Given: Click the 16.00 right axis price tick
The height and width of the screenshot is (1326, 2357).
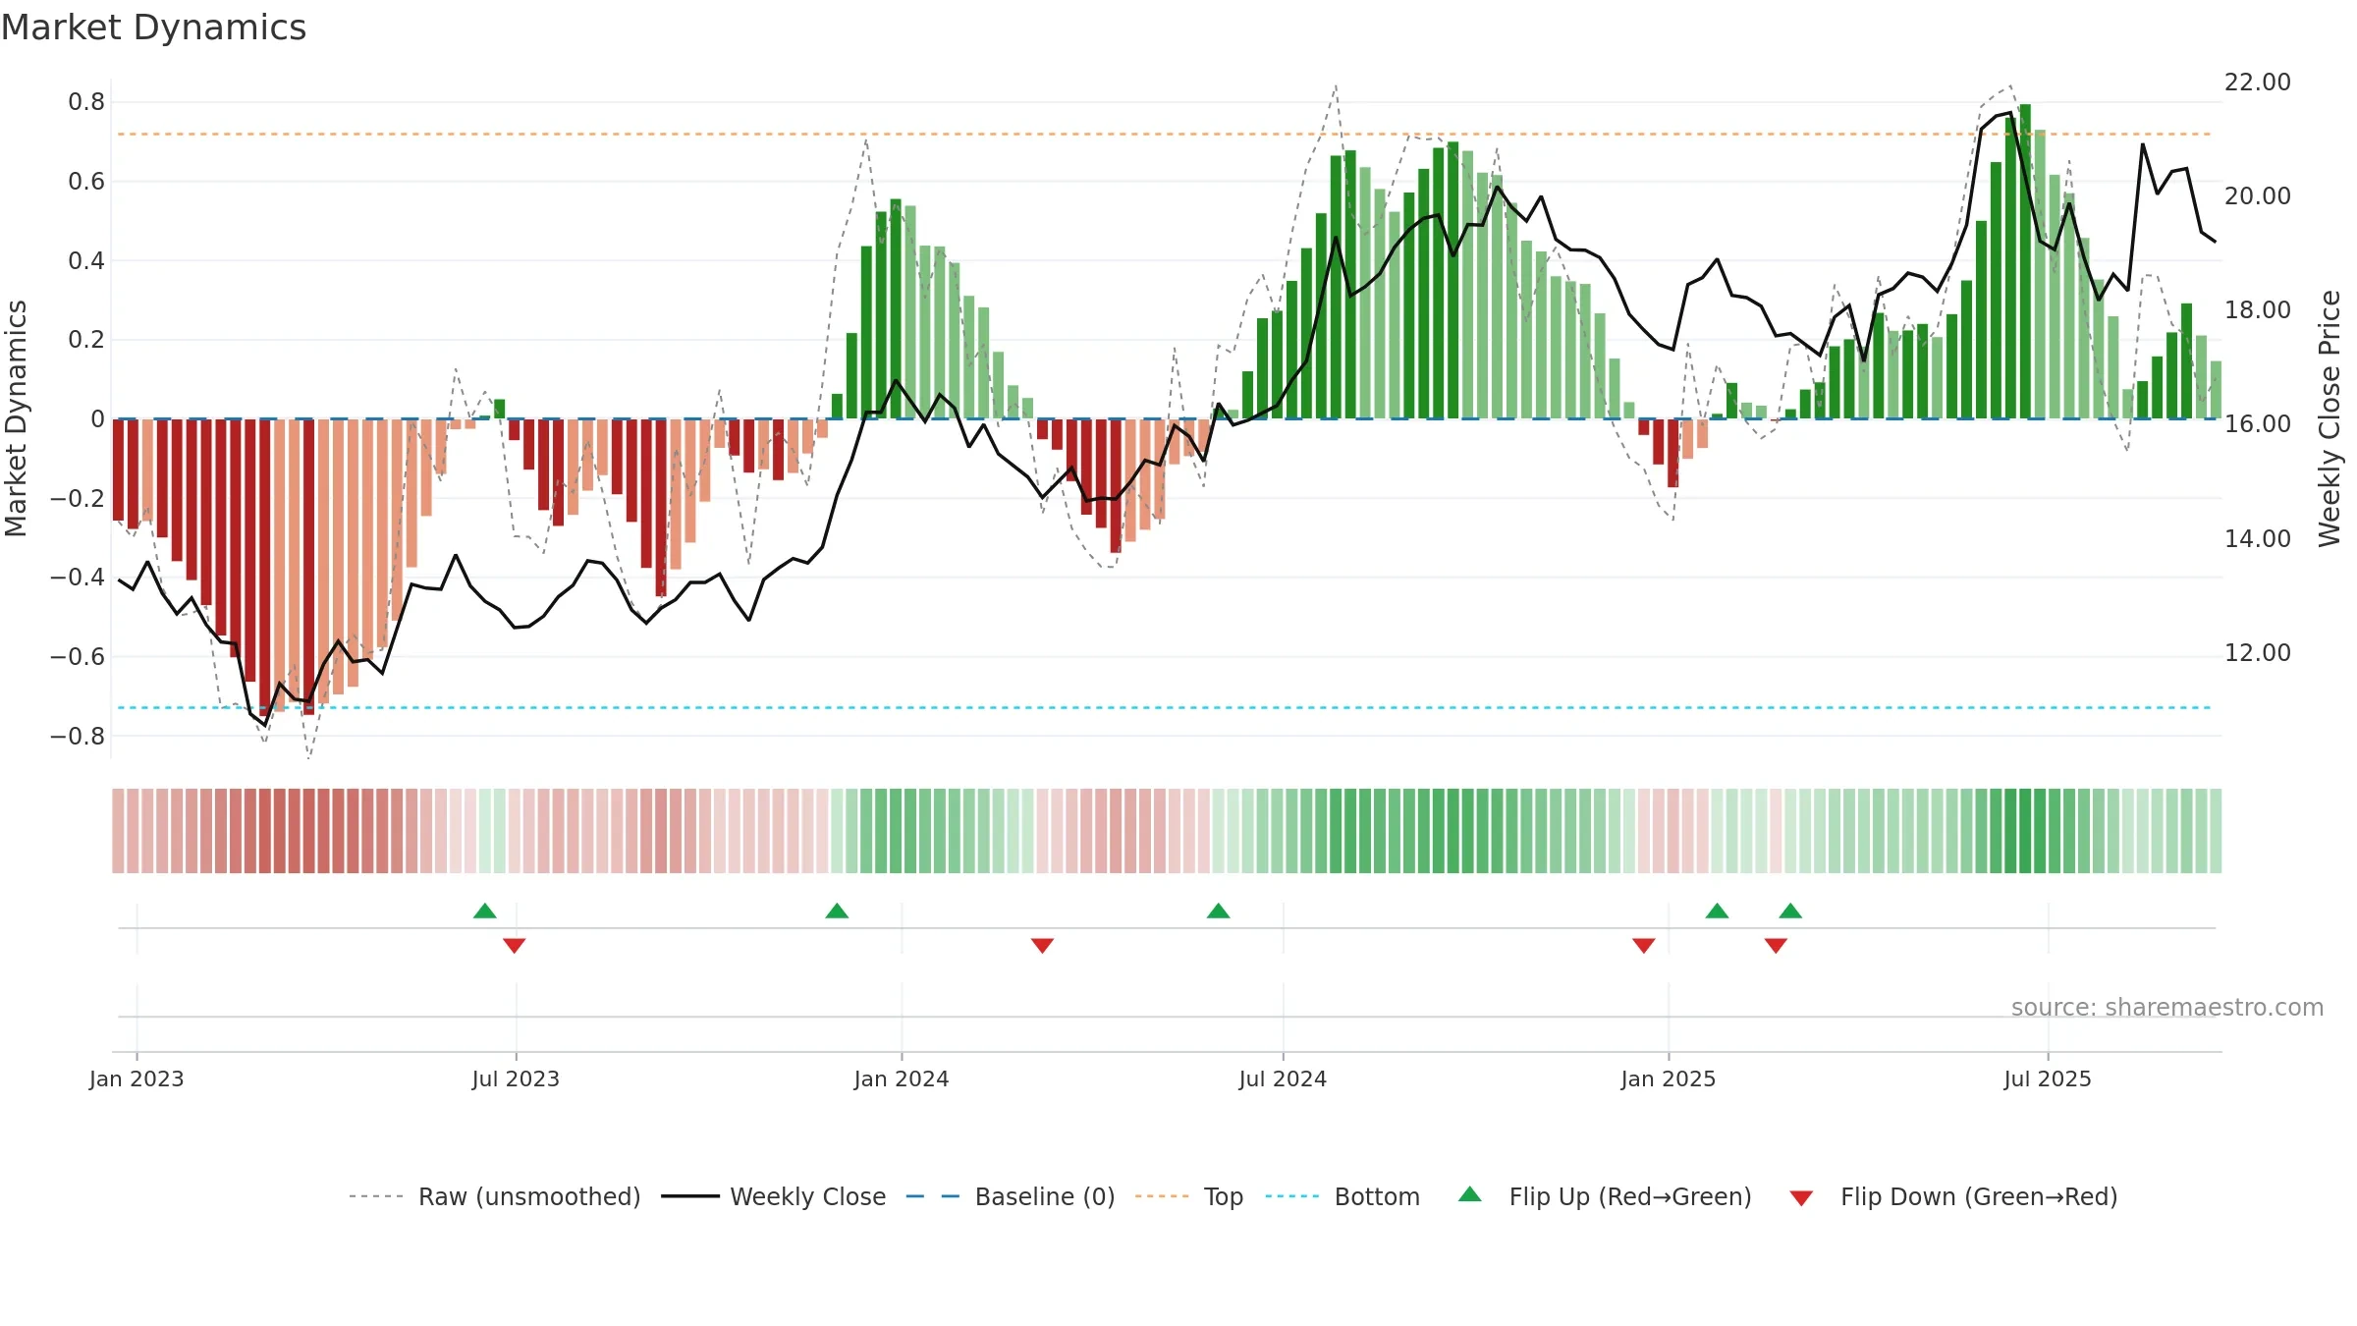Looking at the screenshot, I should coord(2257,424).
